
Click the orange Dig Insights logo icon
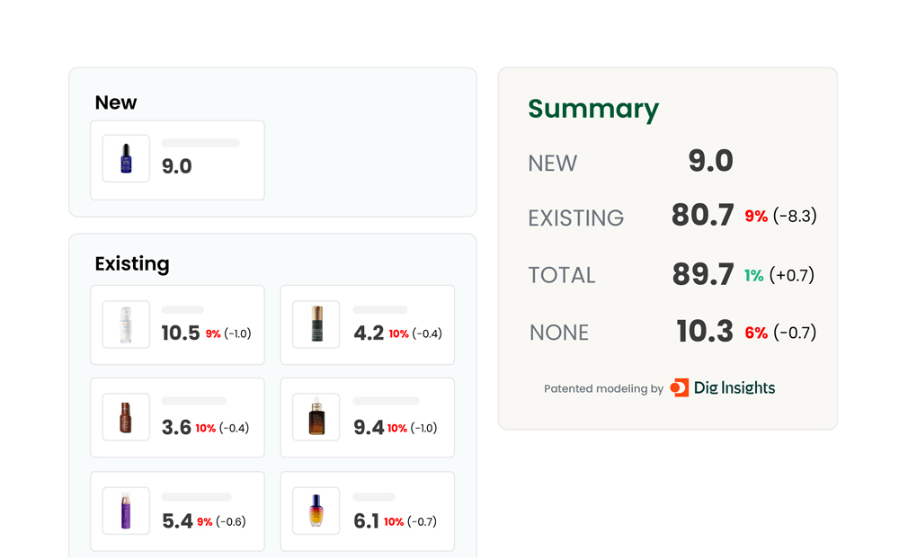[680, 388]
